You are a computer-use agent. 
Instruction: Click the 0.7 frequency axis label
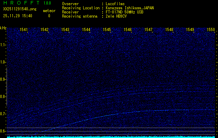[3, 114]
